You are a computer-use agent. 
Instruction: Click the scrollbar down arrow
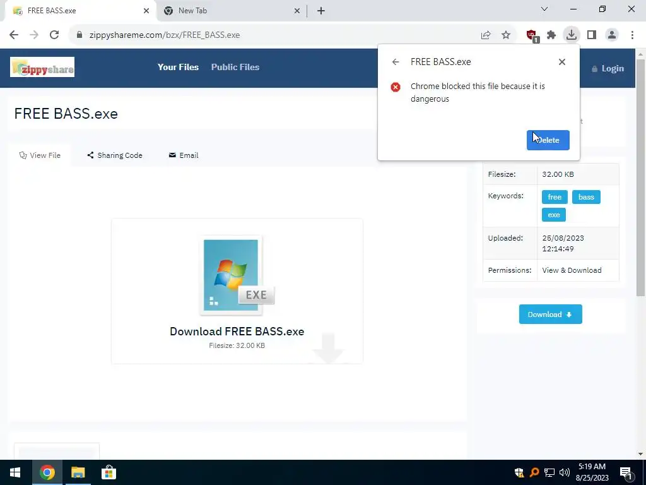pyautogui.click(x=640, y=454)
